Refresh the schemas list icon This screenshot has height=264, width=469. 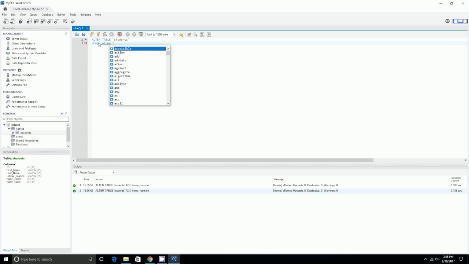(62, 114)
